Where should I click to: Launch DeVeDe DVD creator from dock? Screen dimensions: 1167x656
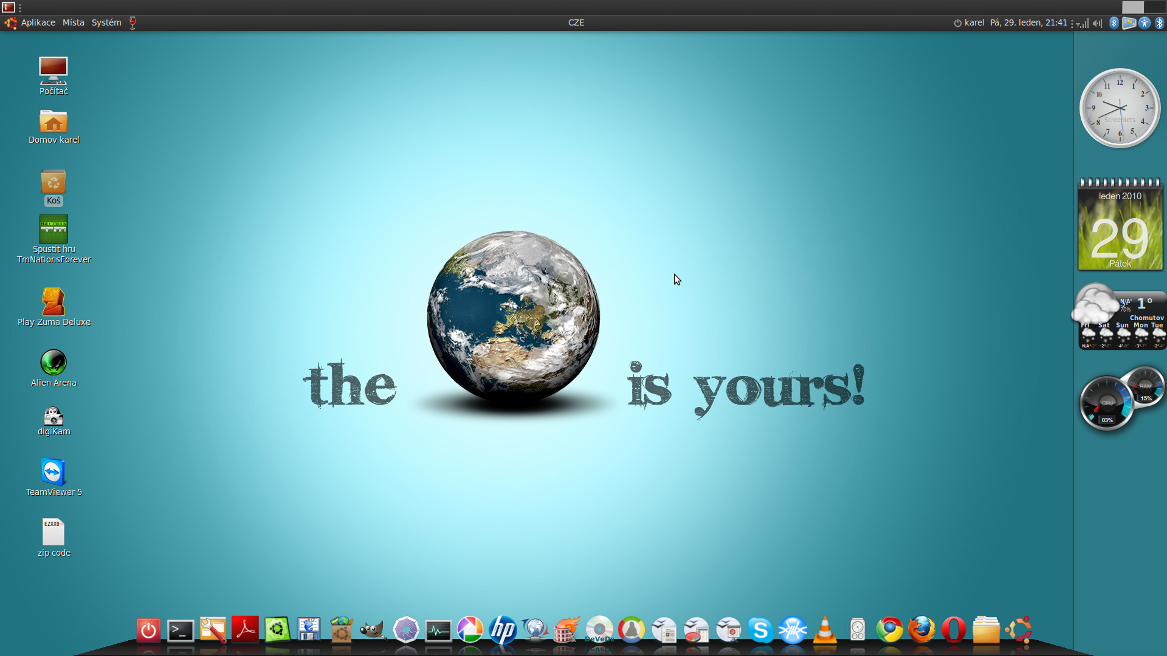(599, 630)
